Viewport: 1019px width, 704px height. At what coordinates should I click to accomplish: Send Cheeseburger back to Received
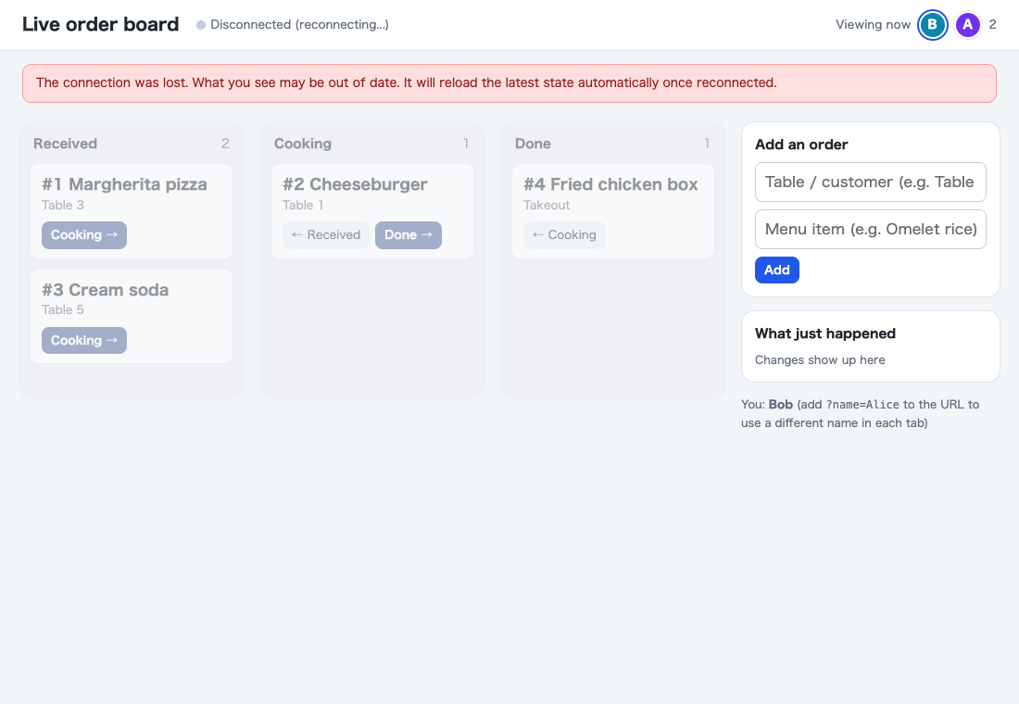click(x=325, y=235)
